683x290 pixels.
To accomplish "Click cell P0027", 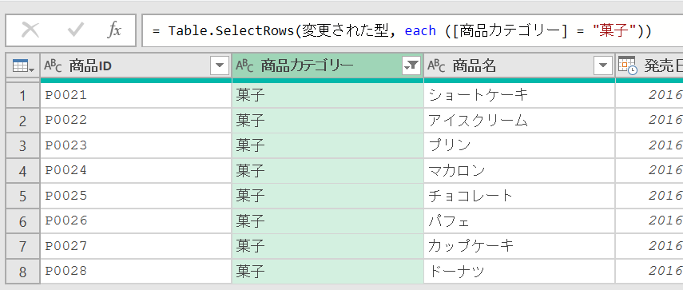I will (136, 247).
